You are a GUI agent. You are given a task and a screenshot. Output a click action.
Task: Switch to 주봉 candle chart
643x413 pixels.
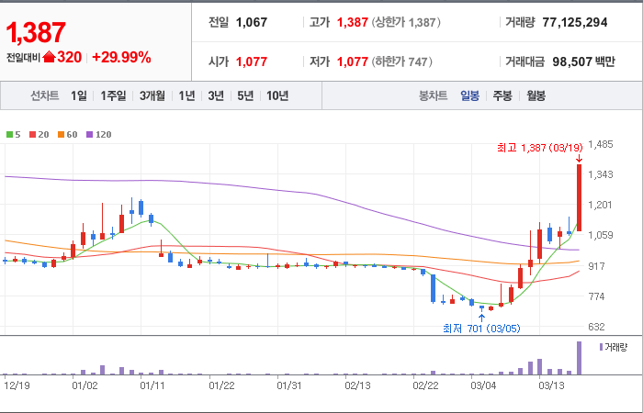coord(502,95)
